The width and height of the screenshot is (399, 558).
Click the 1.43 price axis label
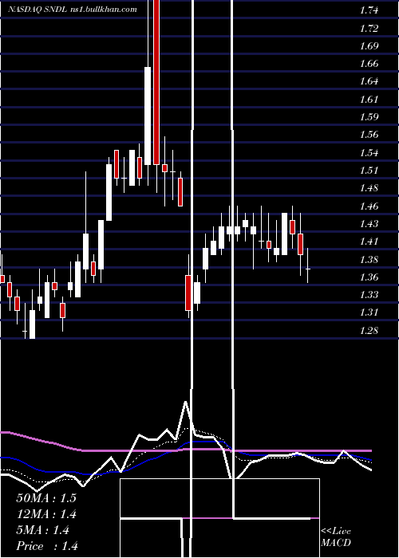[x=369, y=224]
